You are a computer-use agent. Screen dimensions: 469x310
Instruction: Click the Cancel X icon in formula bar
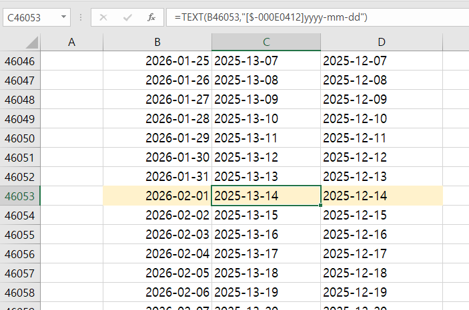(x=103, y=17)
